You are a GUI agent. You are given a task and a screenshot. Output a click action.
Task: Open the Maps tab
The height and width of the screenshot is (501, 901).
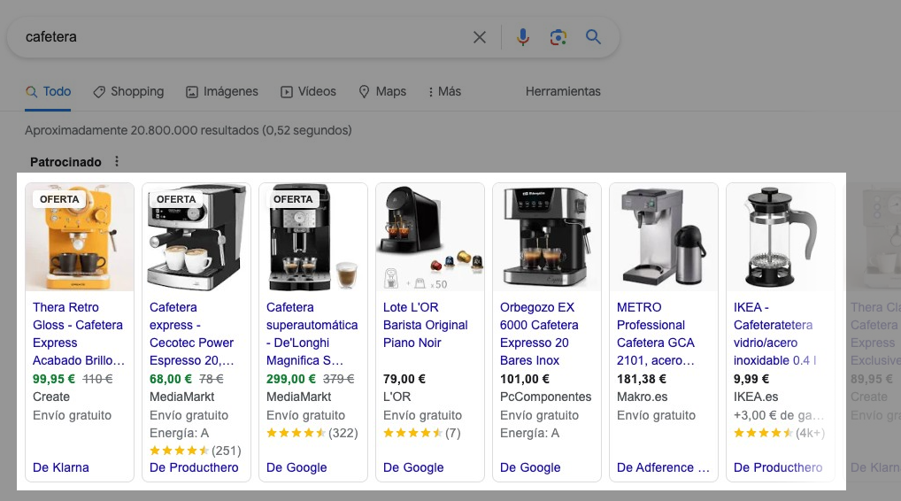coord(382,91)
